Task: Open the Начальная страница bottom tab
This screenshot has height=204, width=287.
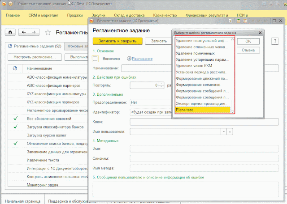Action: (23, 201)
